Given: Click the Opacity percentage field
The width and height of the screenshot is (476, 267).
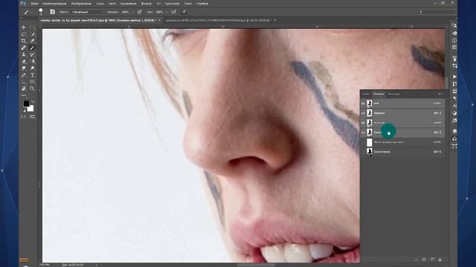Looking at the screenshot, I should [x=126, y=12].
